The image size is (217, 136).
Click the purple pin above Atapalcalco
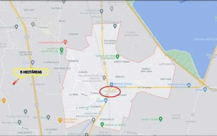[x=33, y=63]
